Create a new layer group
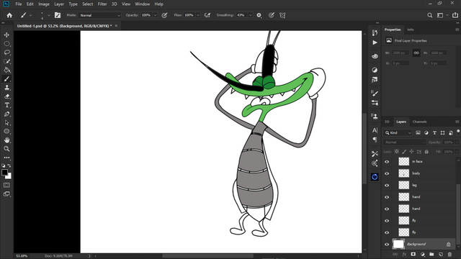 431,254
